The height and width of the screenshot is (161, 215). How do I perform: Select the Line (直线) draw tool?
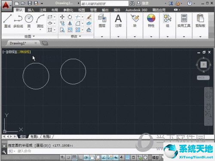pyautogui.click(x=7, y=21)
